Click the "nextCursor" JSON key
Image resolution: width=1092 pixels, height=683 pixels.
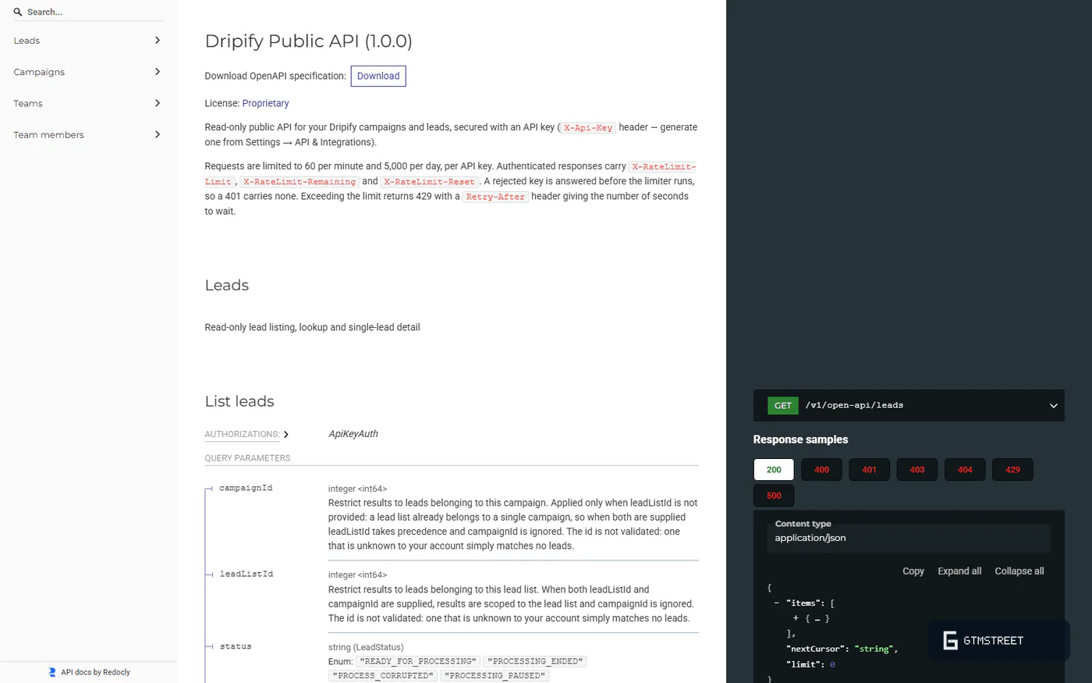pos(815,649)
